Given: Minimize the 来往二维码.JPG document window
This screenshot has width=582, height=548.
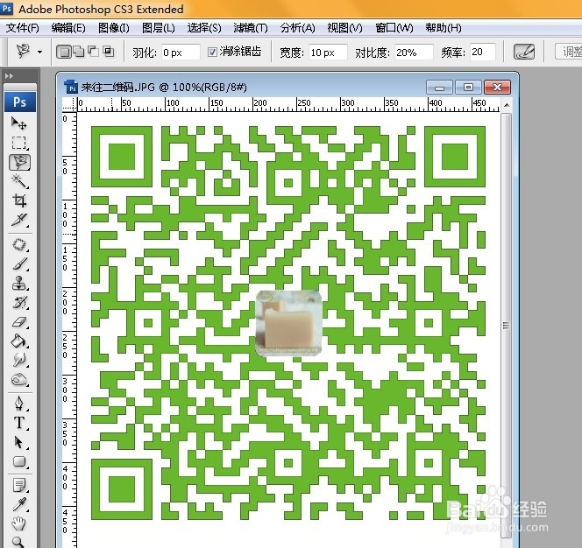Looking at the screenshot, I should [439, 88].
